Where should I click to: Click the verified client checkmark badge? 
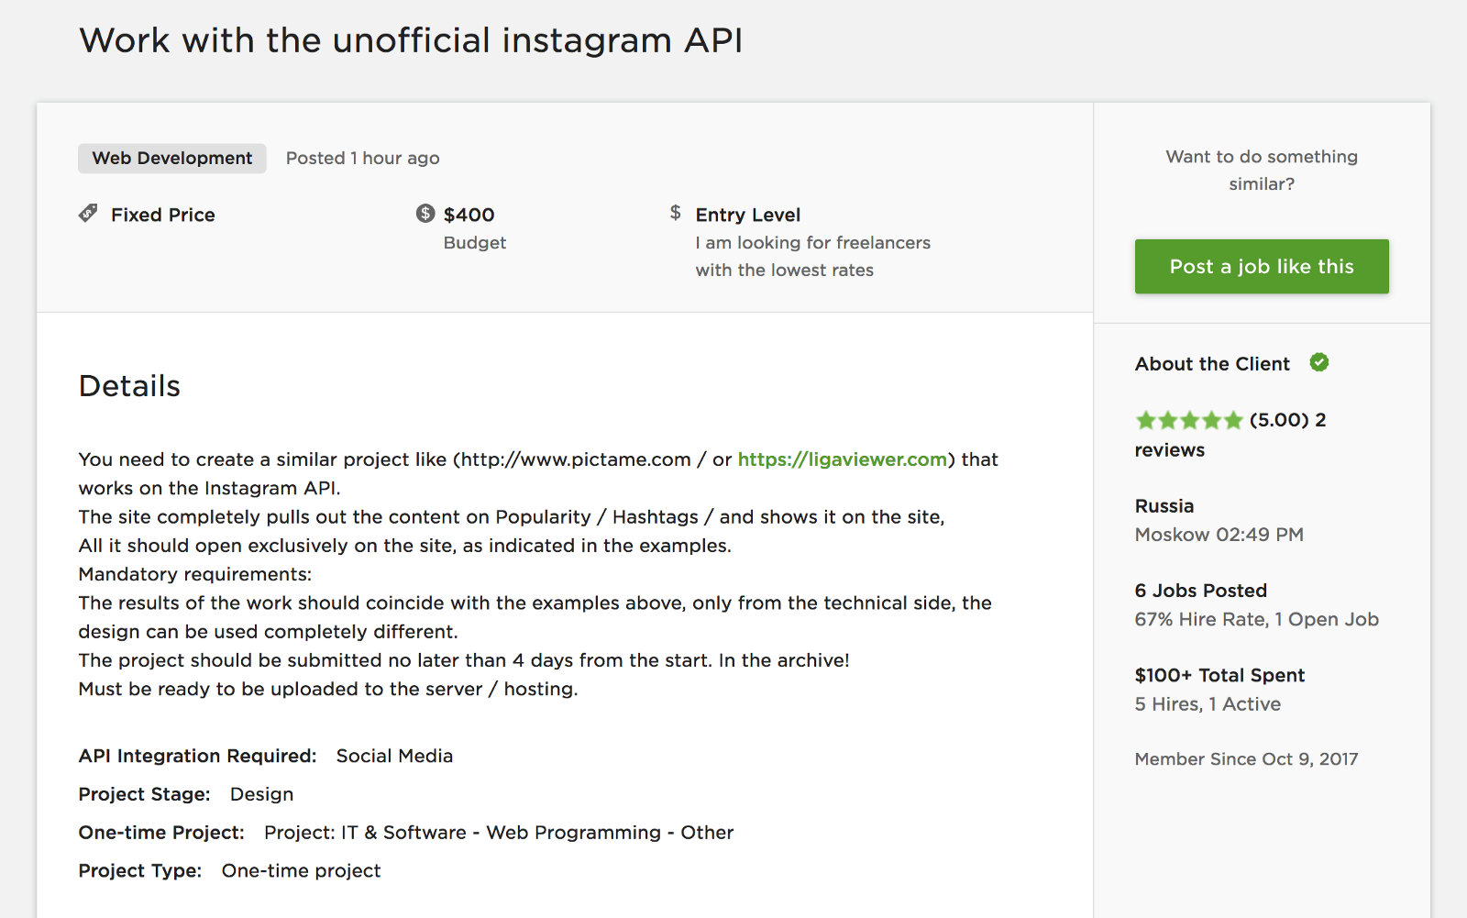click(1319, 362)
